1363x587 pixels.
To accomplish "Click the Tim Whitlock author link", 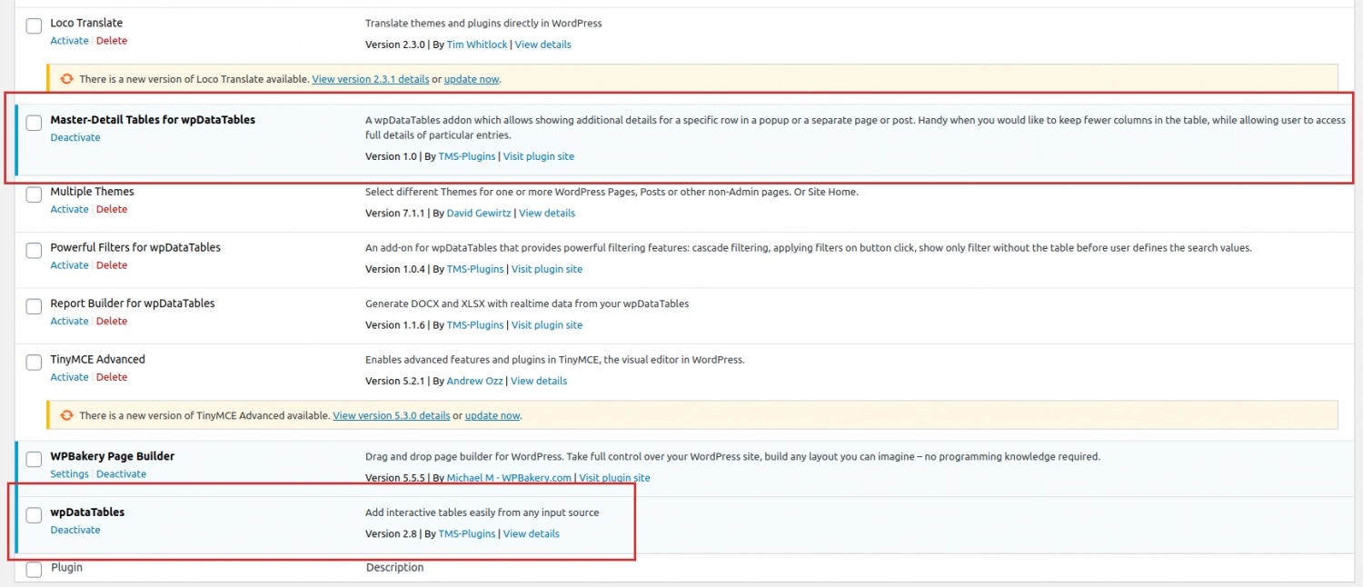I will coord(477,44).
